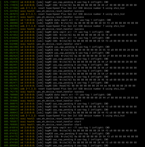Click the timestamp 575.211558
This screenshot has height=147, width=145.
(x=12, y=8)
